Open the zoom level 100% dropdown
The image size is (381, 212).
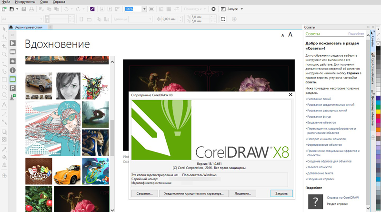pos(144,9)
